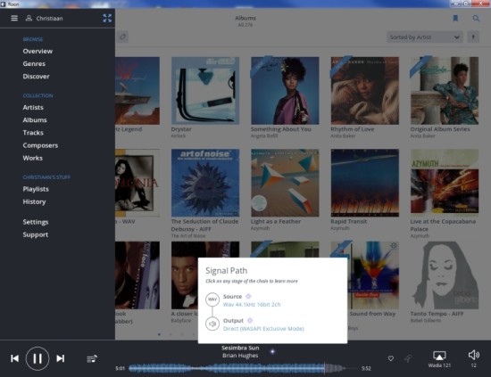
Task: Click the Sesimbra Sun track title
Action: pyautogui.click(x=240, y=348)
